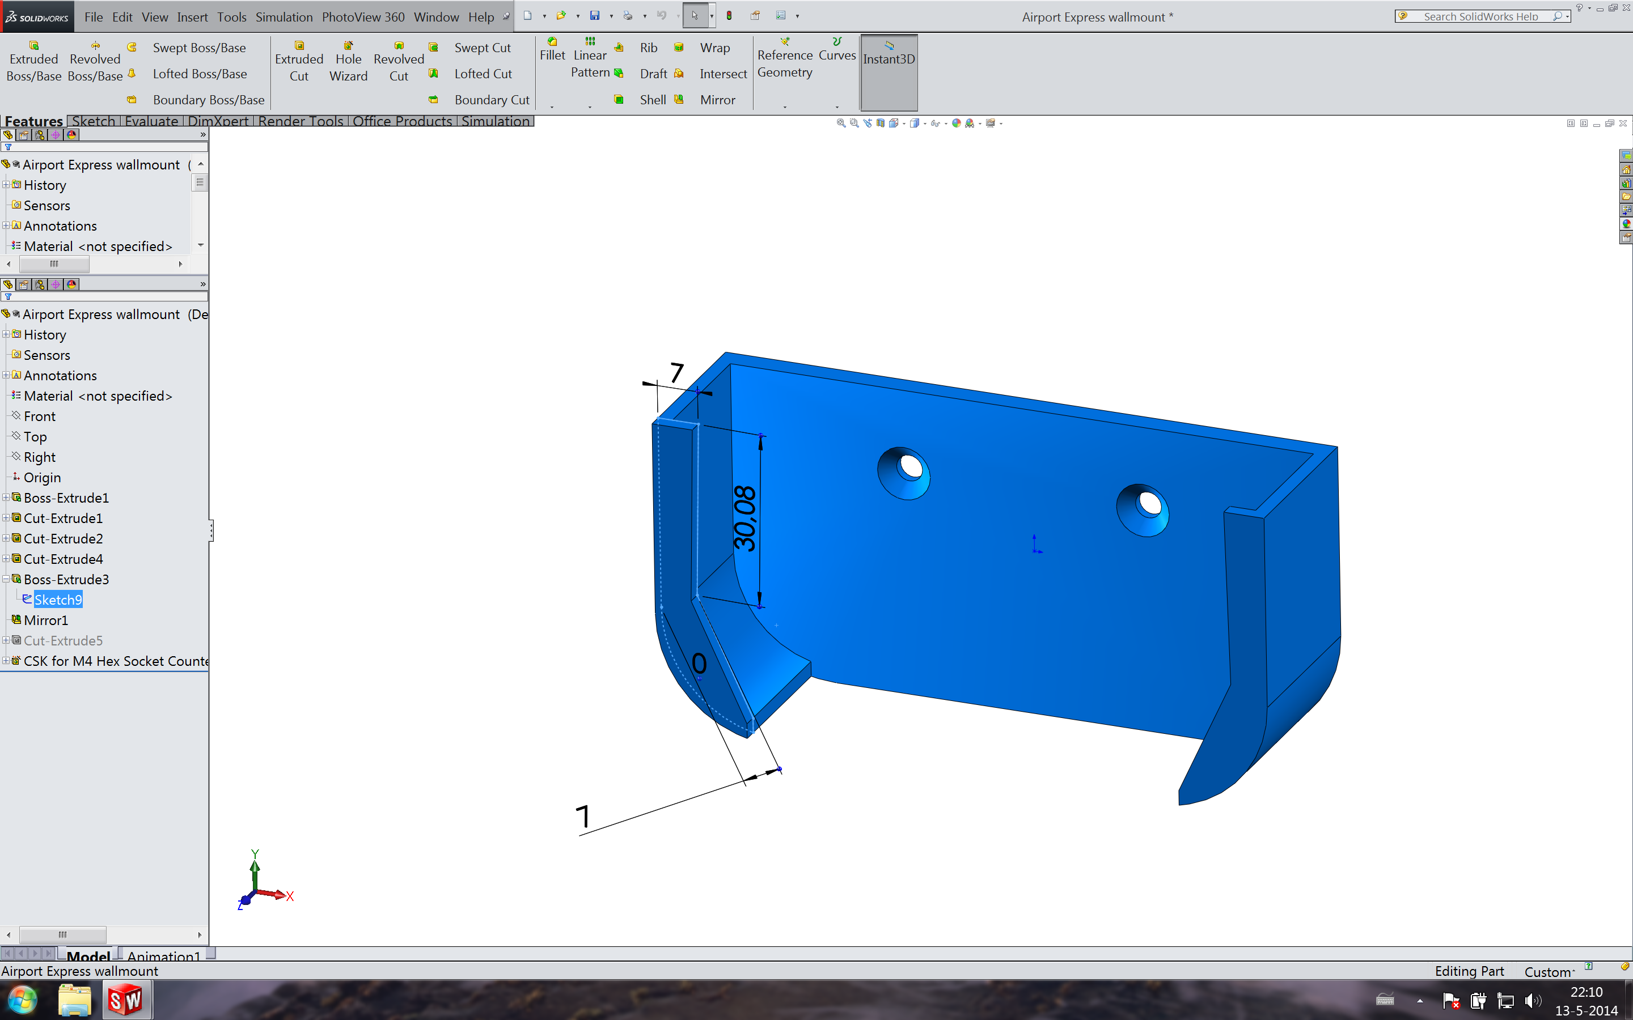Open the PhotoView 360 menu

[x=363, y=17]
